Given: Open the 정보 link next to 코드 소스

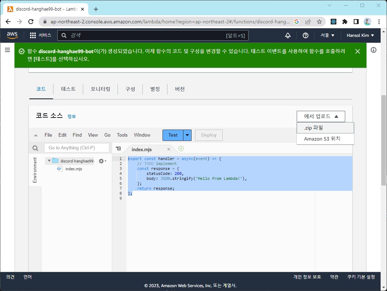Looking at the screenshot, I should pyautogui.click(x=72, y=116).
